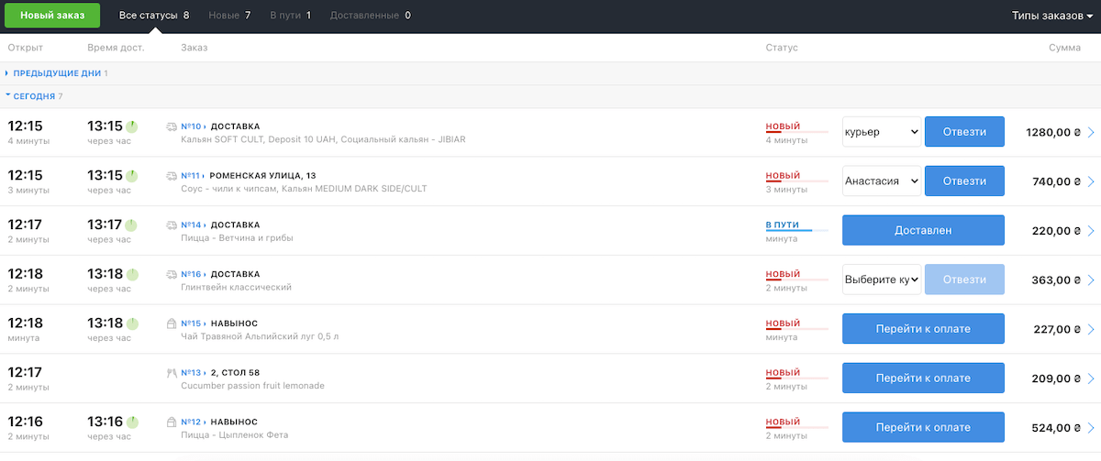Click Перейти к оплате for order №13
The image size is (1101, 461).
pos(922,379)
